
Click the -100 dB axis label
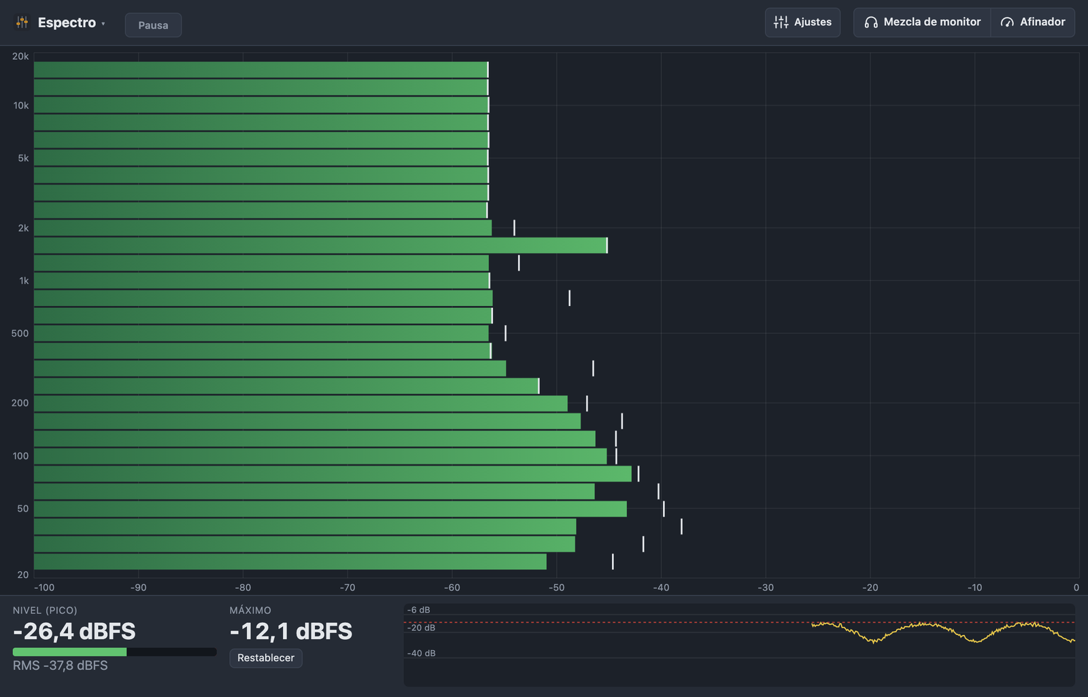44,588
